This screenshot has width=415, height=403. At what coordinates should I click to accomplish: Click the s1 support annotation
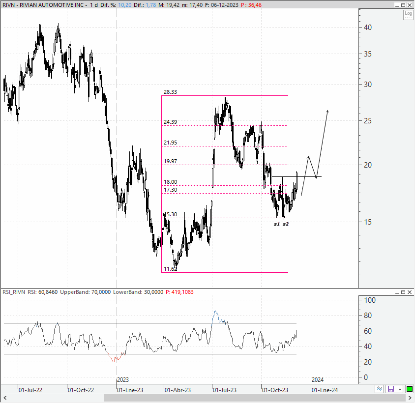276,224
